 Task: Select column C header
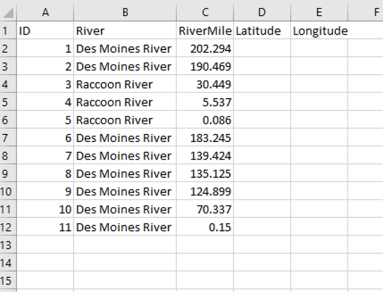tap(205, 12)
